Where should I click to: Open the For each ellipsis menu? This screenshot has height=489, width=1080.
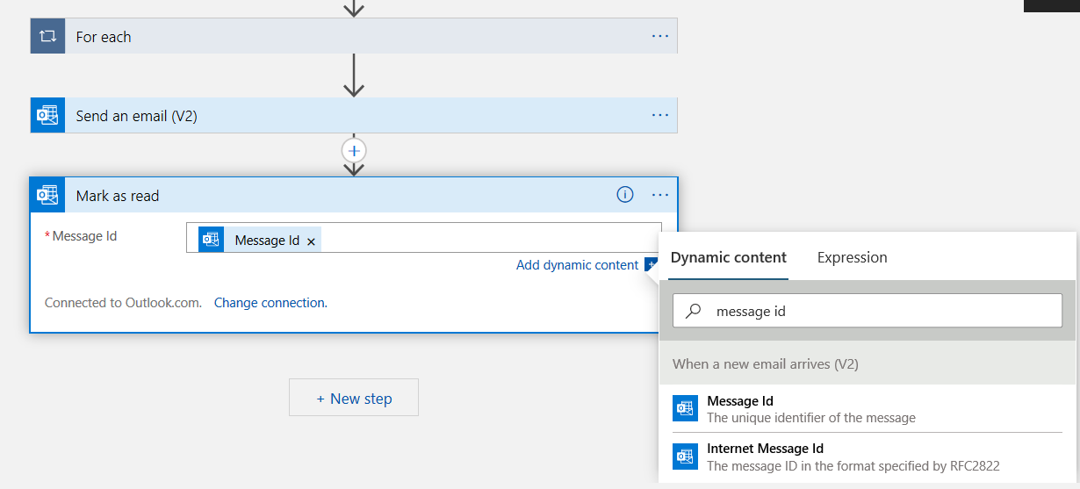[x=660, y=36]
